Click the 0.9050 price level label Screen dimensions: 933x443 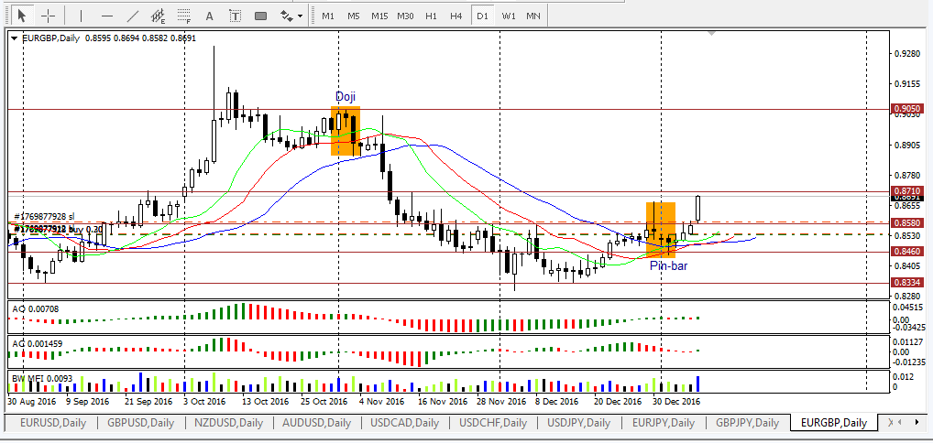(907, 109)
